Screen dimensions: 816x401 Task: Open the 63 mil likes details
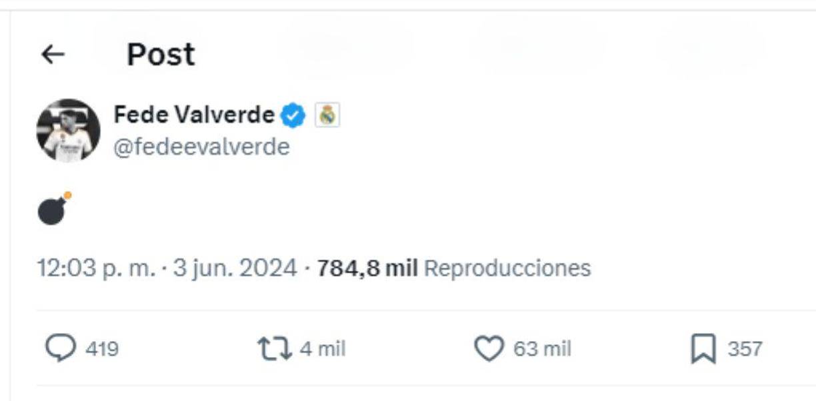click(x=543, y=347)
